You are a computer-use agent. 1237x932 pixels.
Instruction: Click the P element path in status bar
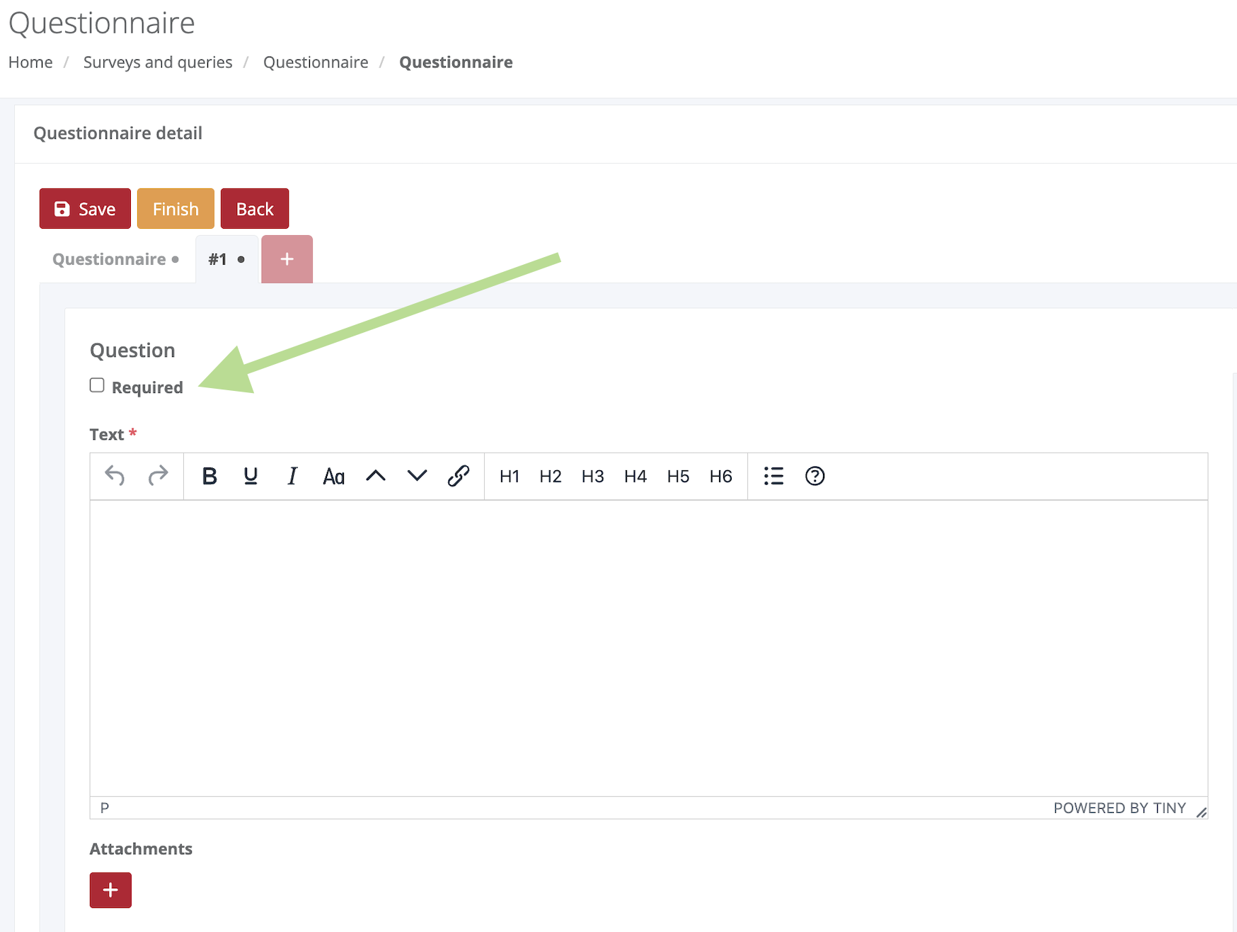[x=105, y=808]
